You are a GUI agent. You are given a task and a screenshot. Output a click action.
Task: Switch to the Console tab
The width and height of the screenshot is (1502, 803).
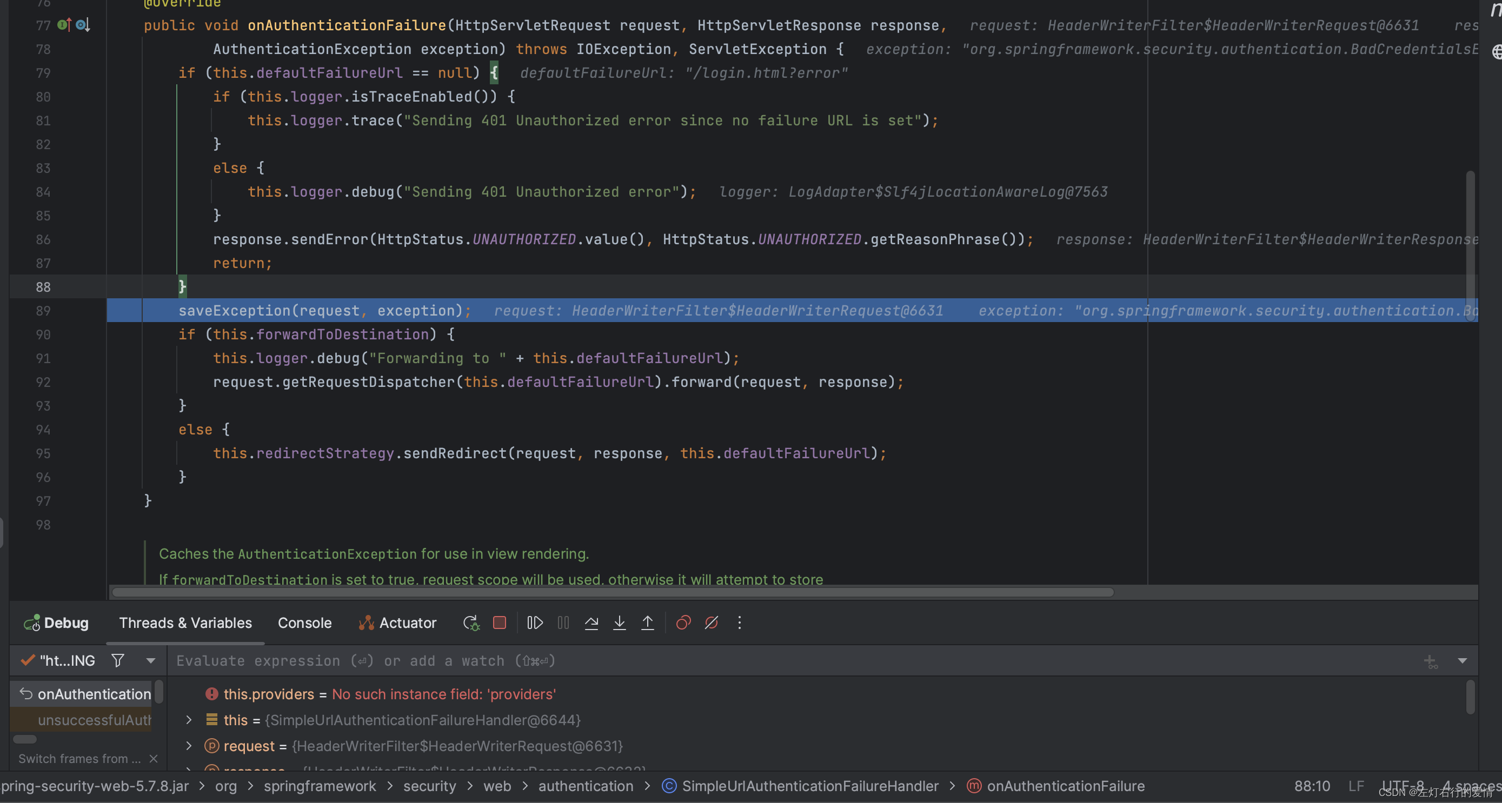coord(304,623)
